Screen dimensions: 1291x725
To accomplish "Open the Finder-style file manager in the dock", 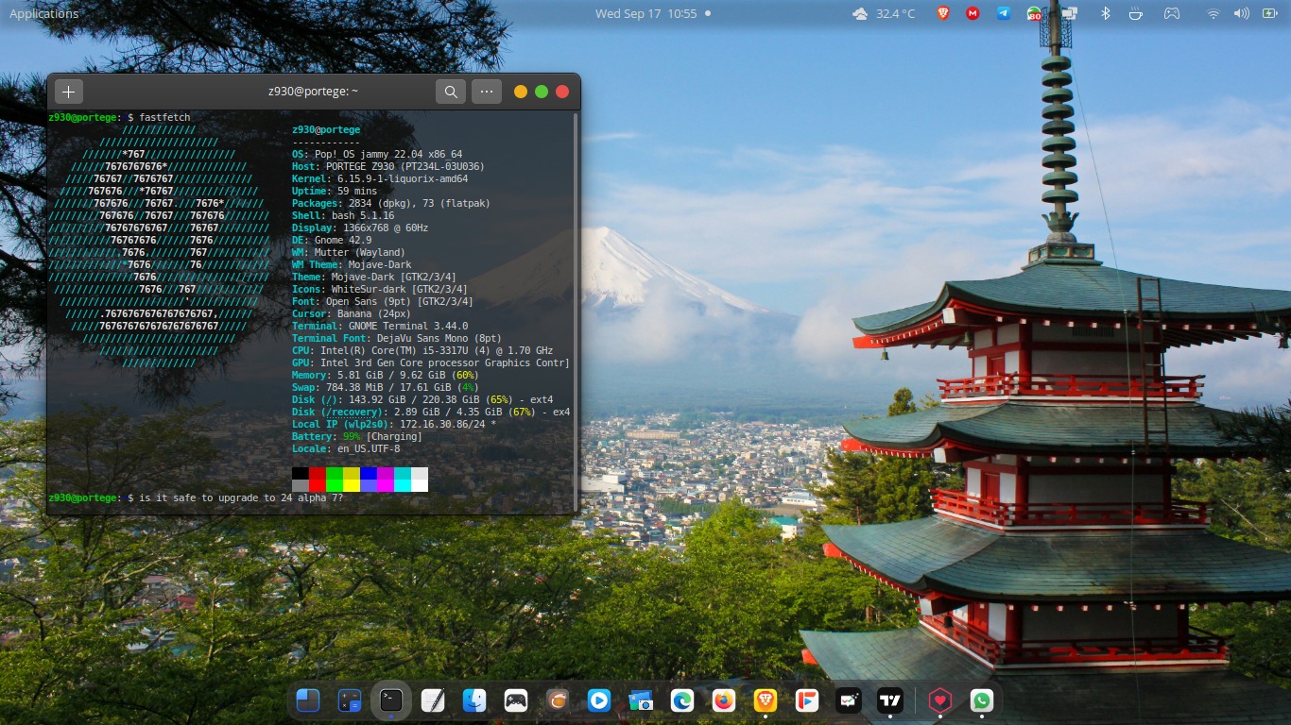I will tap(474, 700).
